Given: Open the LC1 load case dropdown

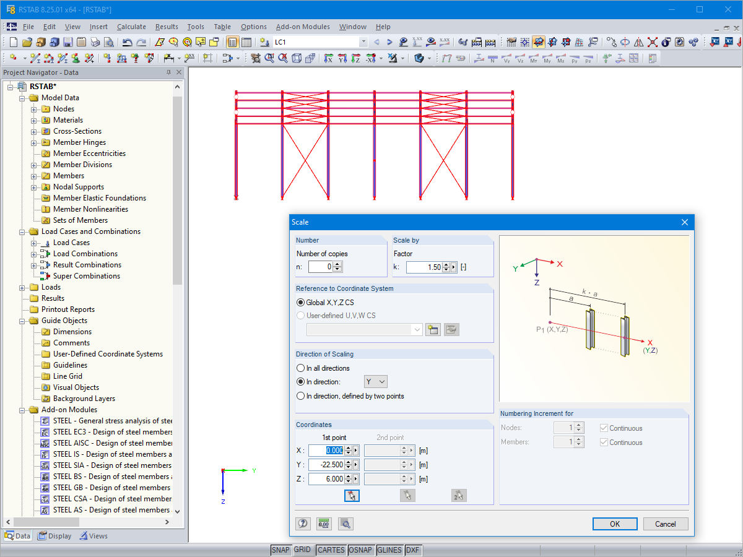Looking at the screenshot, I should pyautogui.click(x=363, y=42).
